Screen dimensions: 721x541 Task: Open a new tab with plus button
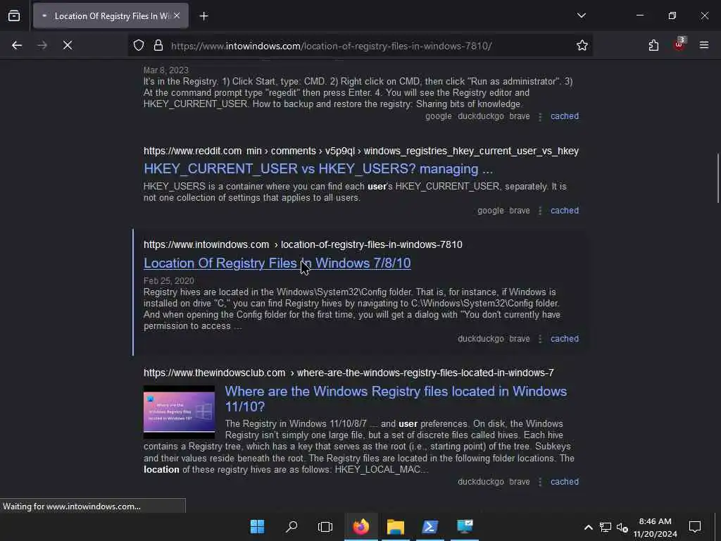click(x=203, y=16)
